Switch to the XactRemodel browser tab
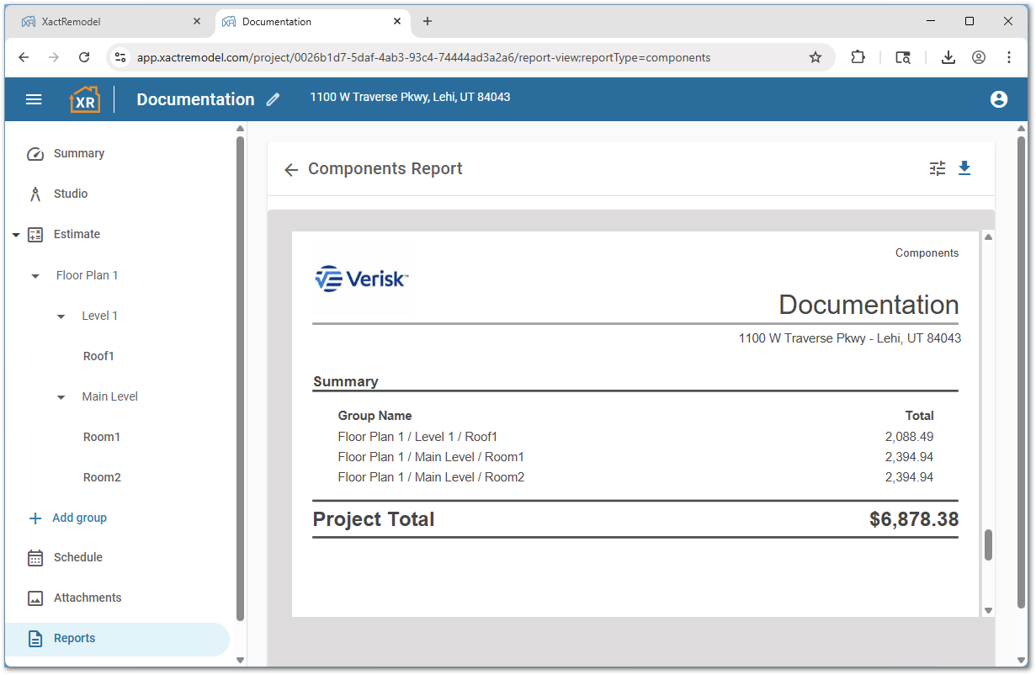The width and height of the screenshot is (1036, 675). click(109, 21)
